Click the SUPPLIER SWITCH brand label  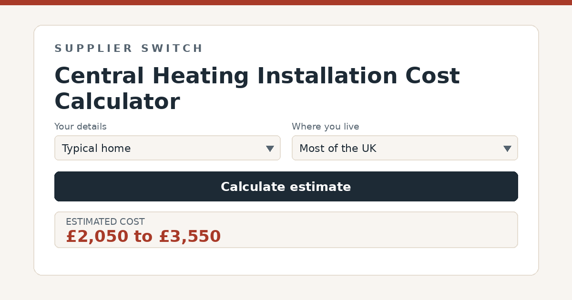129,49
